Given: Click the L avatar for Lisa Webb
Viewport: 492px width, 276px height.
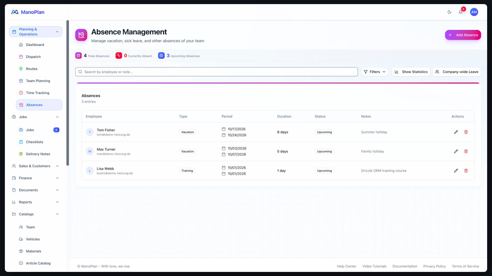Looking at the screenshot, I should coord(90,171).
